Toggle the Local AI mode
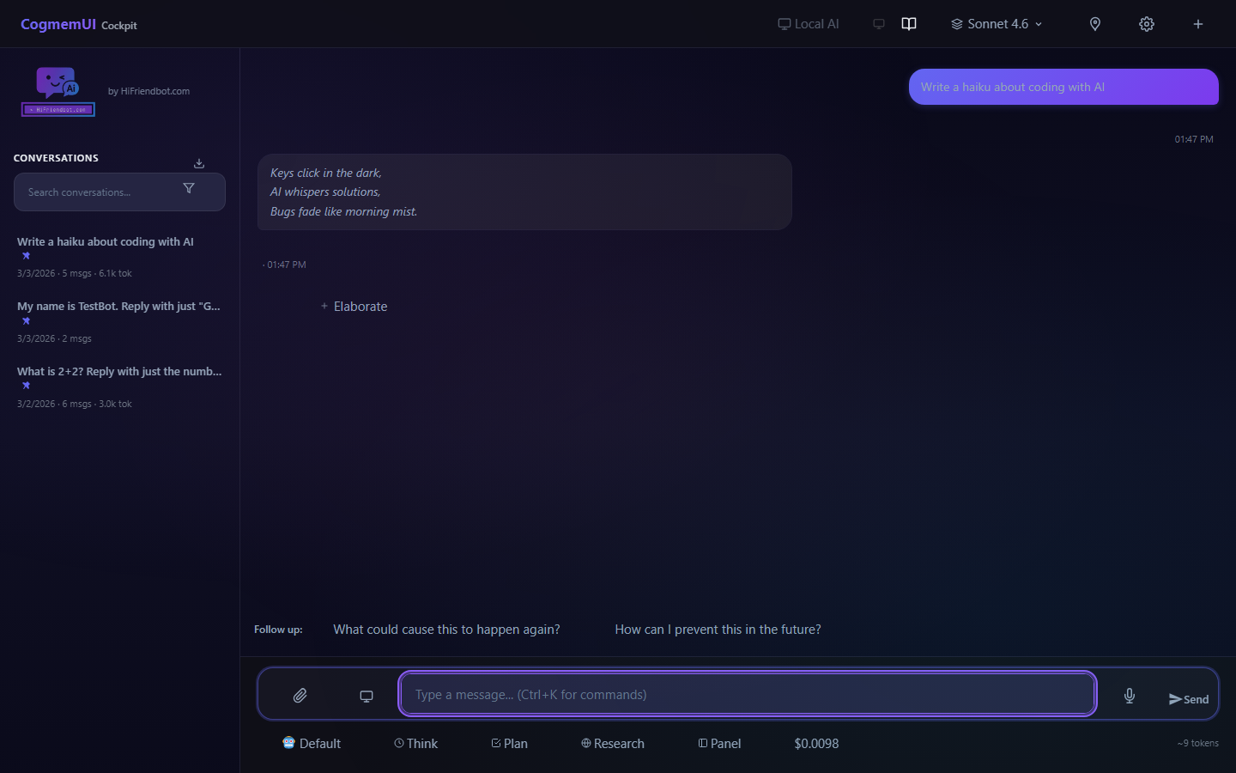The height and width of the screenshot is (773, 1236). pos(808,24)
